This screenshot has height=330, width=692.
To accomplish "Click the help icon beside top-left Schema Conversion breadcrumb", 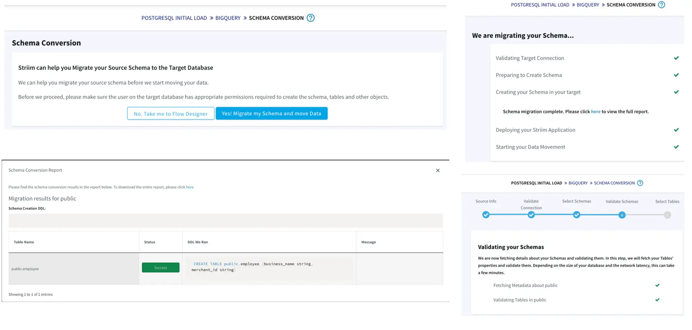I will pyautogui.click(x=310, y=18).
